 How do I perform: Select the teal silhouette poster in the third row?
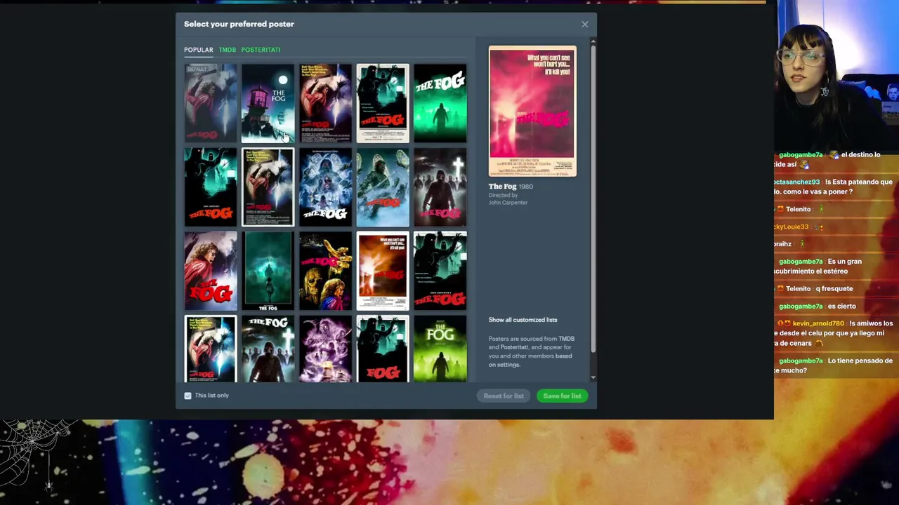point(440,271)
